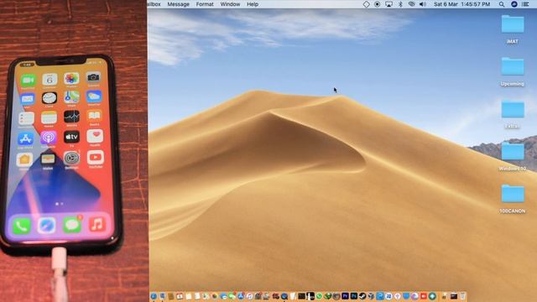The image size is (537, 302).
Task: Tap the Home app on the iPhone
Action: (24, 160)
